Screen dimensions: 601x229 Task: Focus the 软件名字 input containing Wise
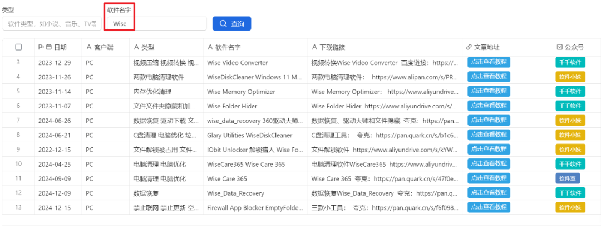pos(157,24)
